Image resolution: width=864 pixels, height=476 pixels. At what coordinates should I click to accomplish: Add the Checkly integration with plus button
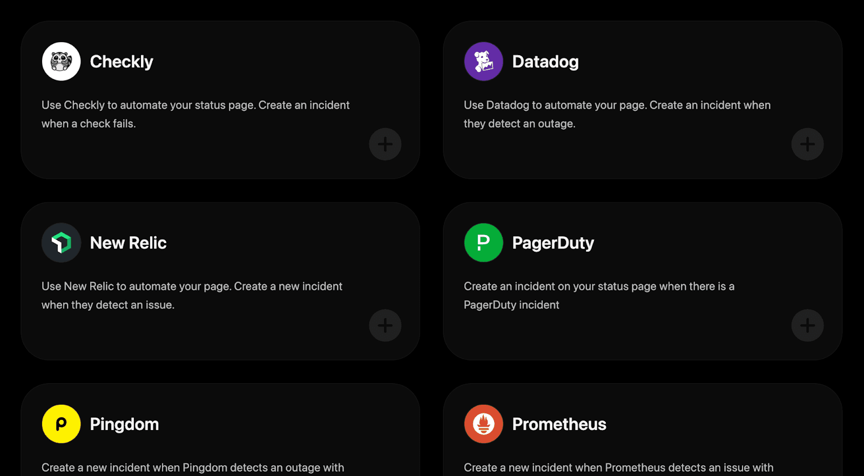(385, 144)
